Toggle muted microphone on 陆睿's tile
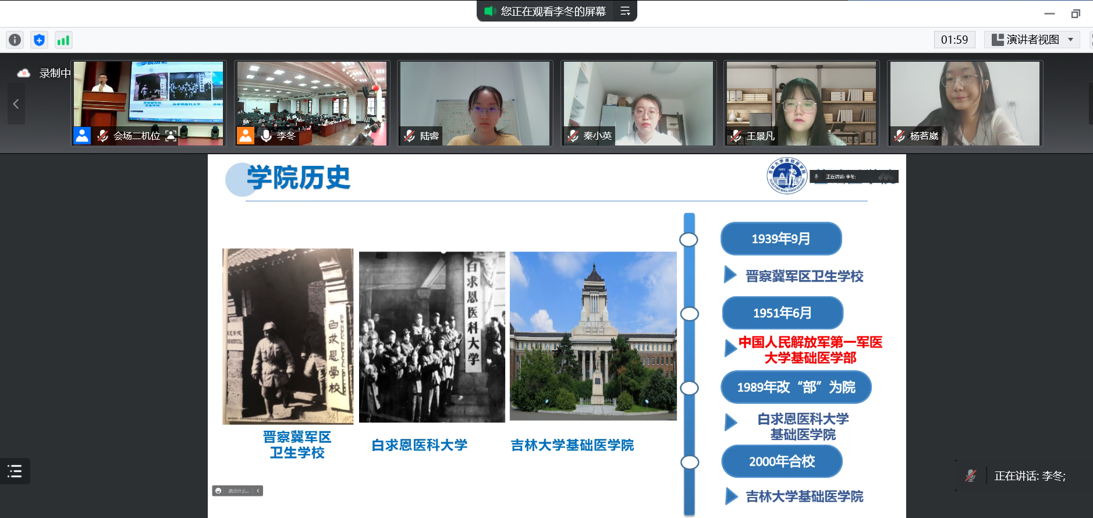1093x518 pixels. click(x=409, y=136)
